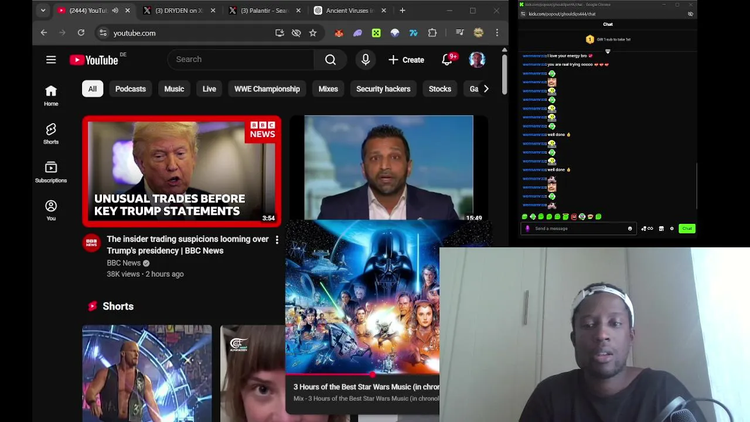Viewport: 750px width, 422px height.
Task: Close the DRYDEN on X tab
Action: (213, 11)
